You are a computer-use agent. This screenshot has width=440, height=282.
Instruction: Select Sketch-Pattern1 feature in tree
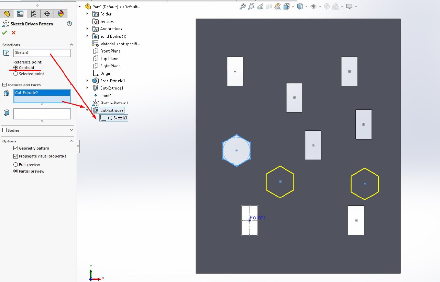click(x=114, y=103)
